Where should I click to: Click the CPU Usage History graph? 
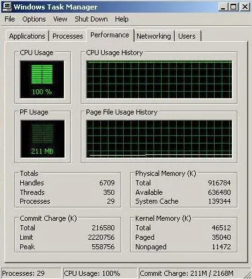[159, 79]
